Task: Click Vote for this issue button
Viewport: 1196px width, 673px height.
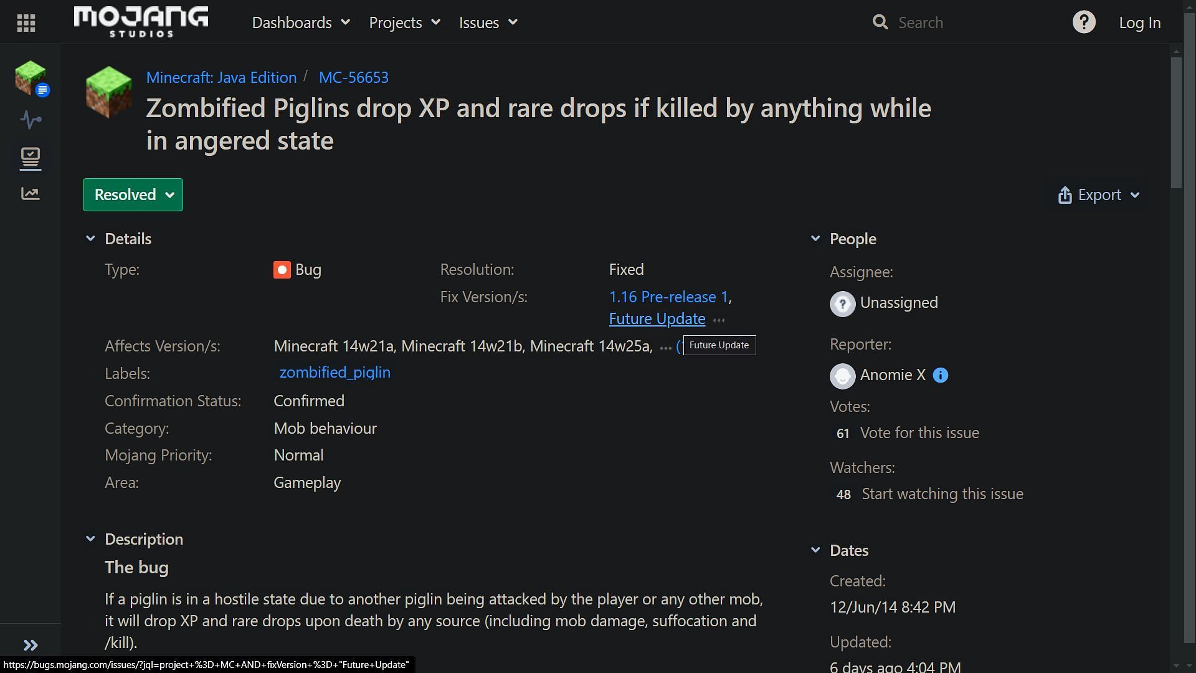Action: [920, 432]
